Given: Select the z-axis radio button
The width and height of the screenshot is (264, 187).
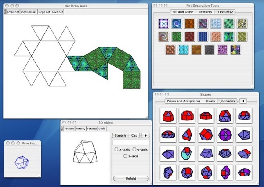Looking at the screenshot, I should (x=125, y=156).
